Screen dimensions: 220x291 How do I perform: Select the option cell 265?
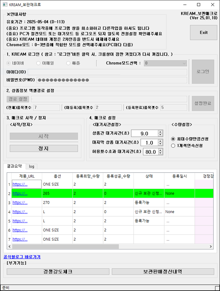(x=57, y=194)
